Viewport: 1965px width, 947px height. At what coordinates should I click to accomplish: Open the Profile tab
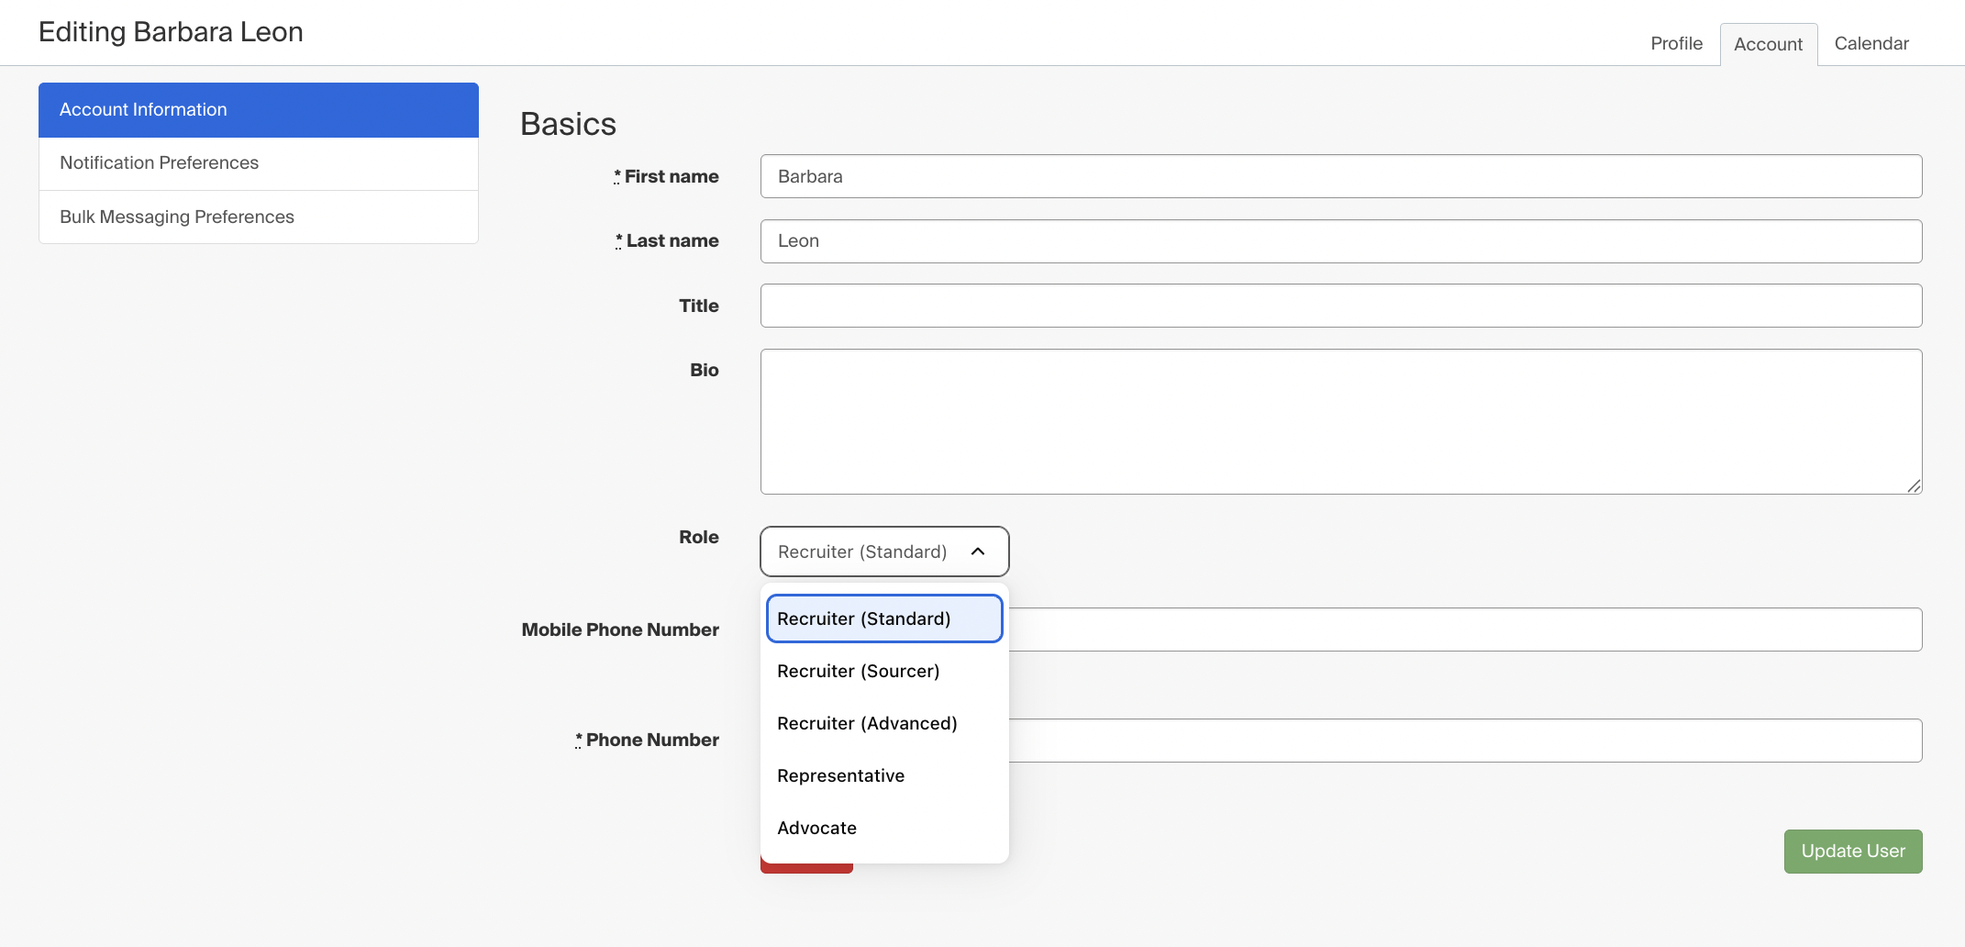tap(1676, 43)
